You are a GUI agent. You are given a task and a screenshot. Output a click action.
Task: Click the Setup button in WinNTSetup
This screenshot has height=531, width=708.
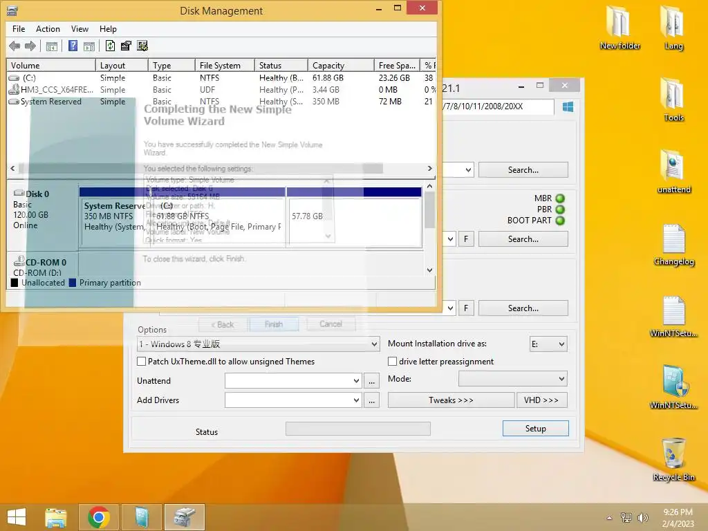[536, 429]
